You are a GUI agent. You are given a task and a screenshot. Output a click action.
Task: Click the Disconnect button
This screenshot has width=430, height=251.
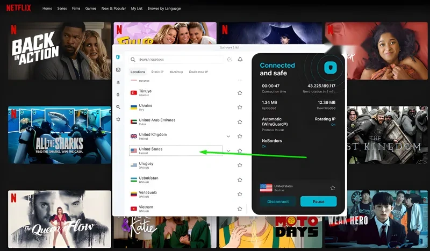point(278,202)
